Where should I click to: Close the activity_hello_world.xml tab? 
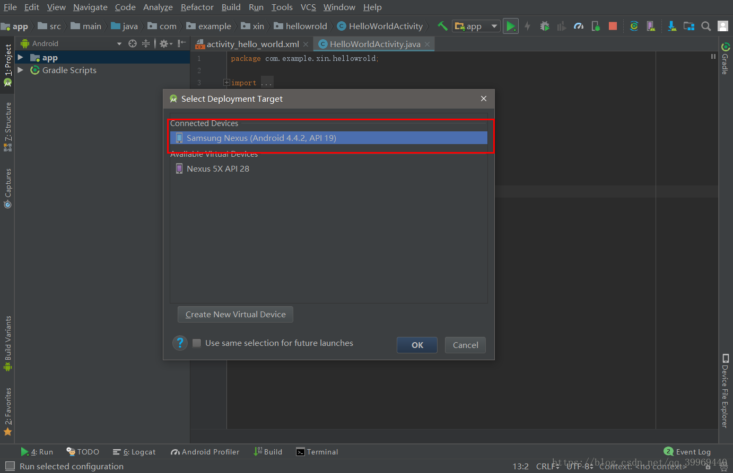(306, 44)
